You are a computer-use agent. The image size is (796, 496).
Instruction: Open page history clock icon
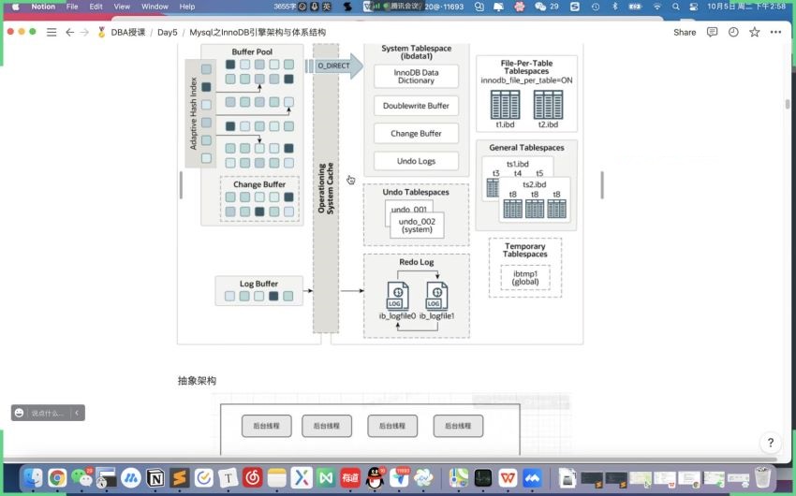point(733,32)
